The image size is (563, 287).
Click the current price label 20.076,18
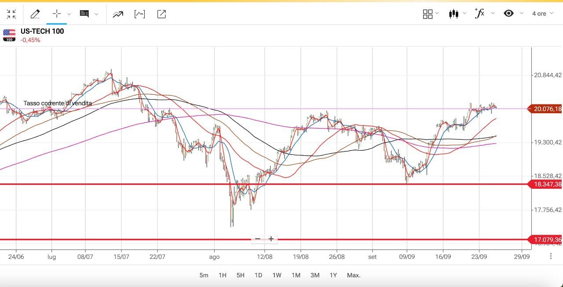pyautogui.click(x=545, y=109)
